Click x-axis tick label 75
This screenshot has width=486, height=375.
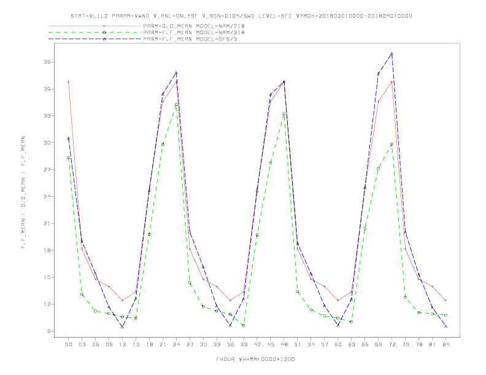(x=406, y=344)
